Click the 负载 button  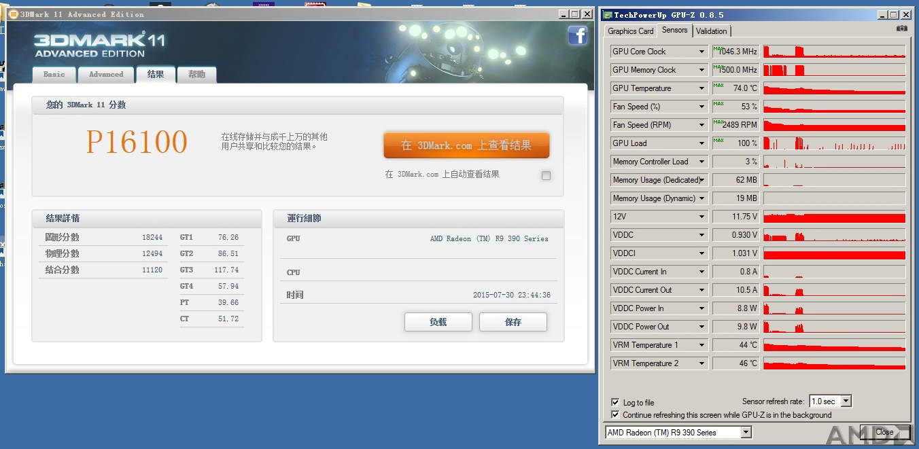click(438, 322)
